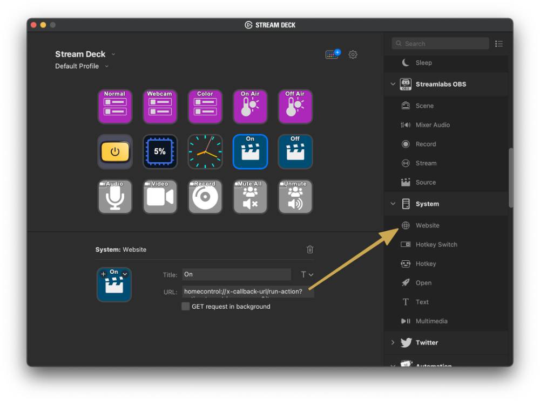
Task: Click the key preview image in the inspector
Action: [114, 285]
